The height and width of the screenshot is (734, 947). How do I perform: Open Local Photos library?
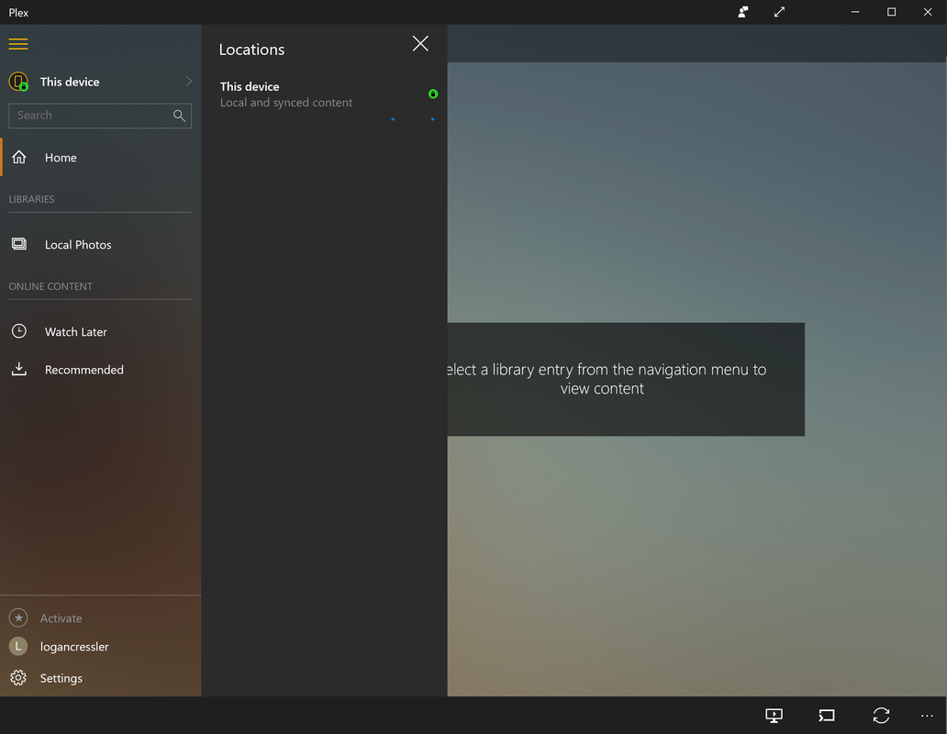(x=100, y=244)
